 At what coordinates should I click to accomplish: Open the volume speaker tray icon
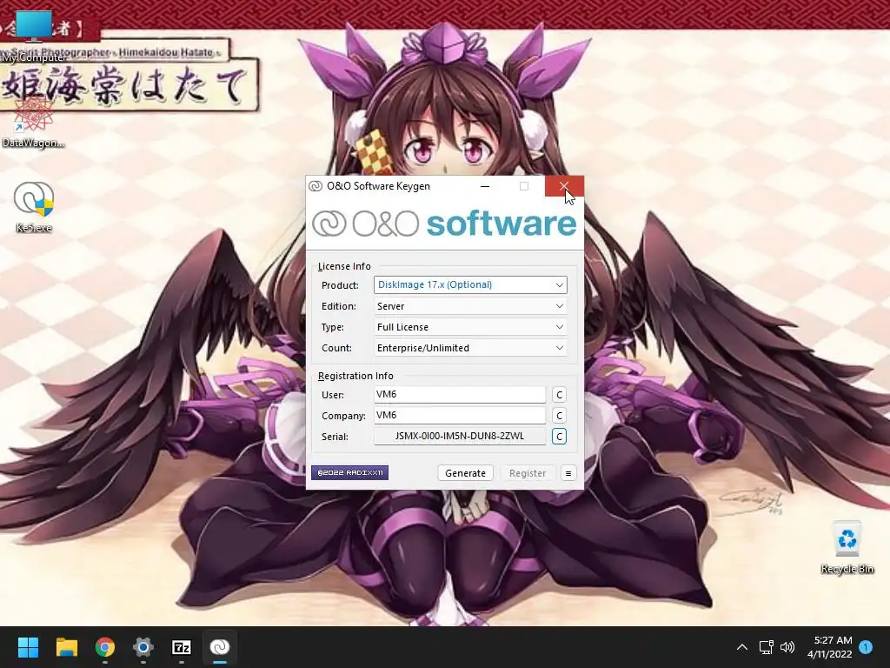tap(787, 647)
